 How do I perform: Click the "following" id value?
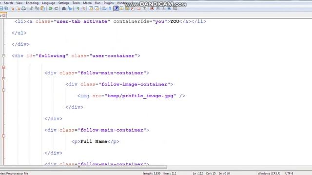[52, 56]
